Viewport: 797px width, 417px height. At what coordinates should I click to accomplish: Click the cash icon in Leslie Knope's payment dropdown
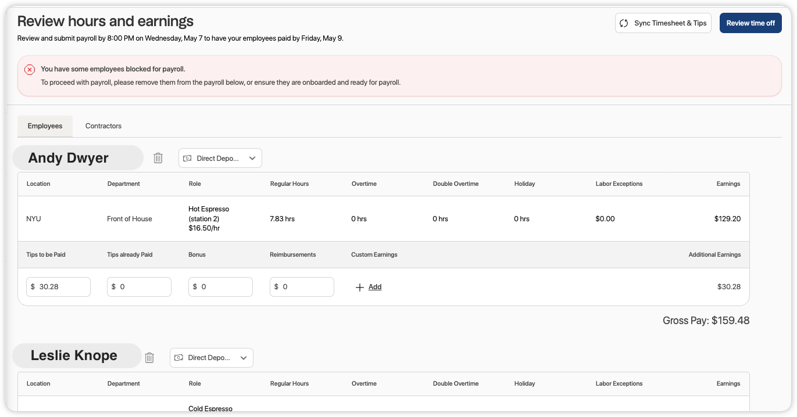pos(179,358)
